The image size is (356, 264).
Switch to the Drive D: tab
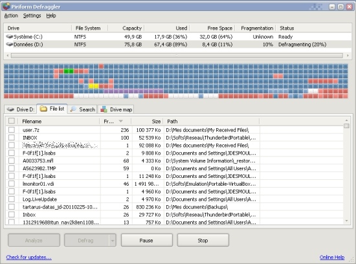click(21, 109)
